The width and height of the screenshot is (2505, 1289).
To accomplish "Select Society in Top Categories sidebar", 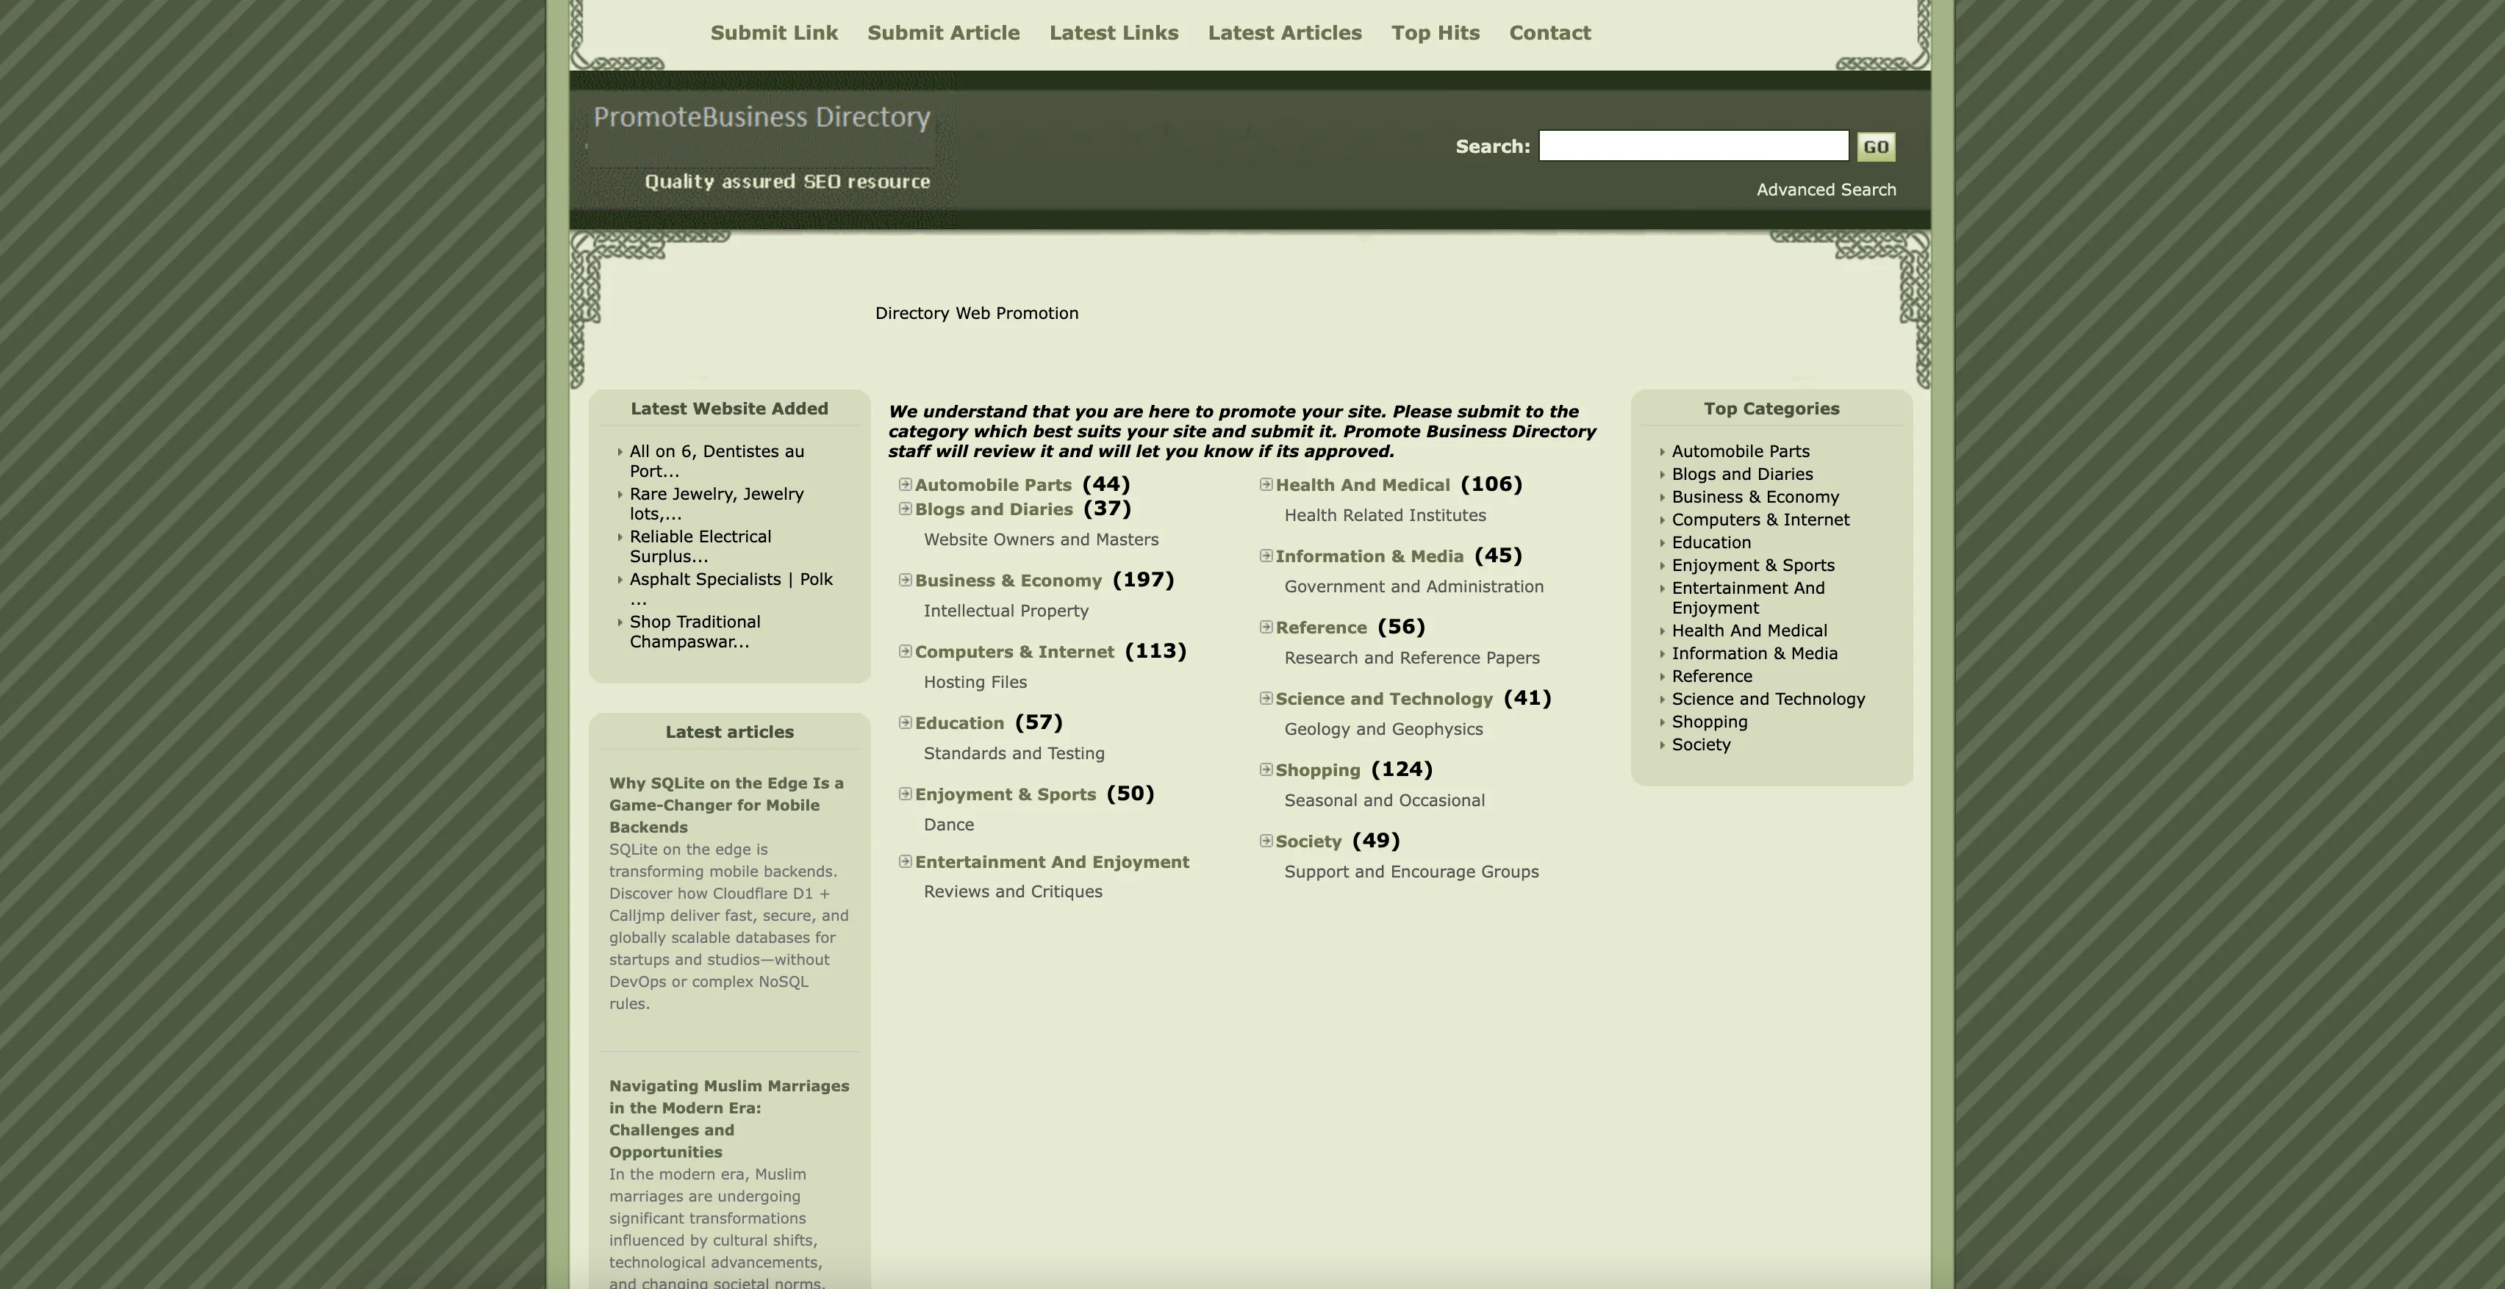I will click(1701, 744).
